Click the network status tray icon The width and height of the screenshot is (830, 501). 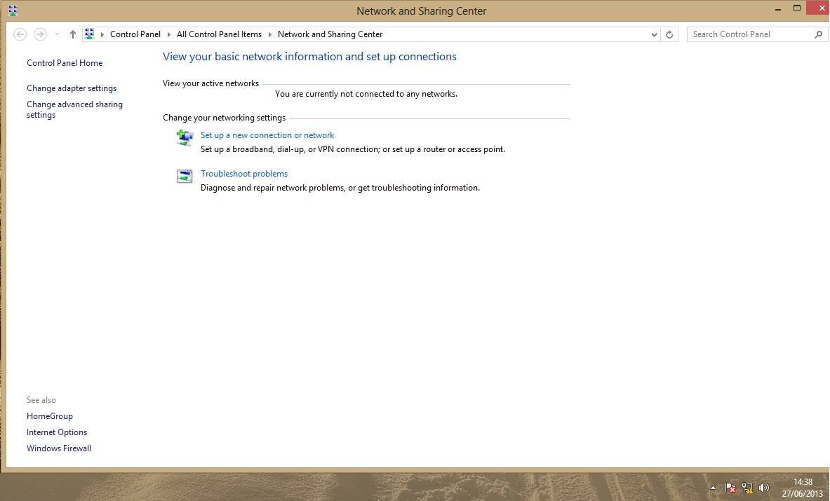click(747, 488)
